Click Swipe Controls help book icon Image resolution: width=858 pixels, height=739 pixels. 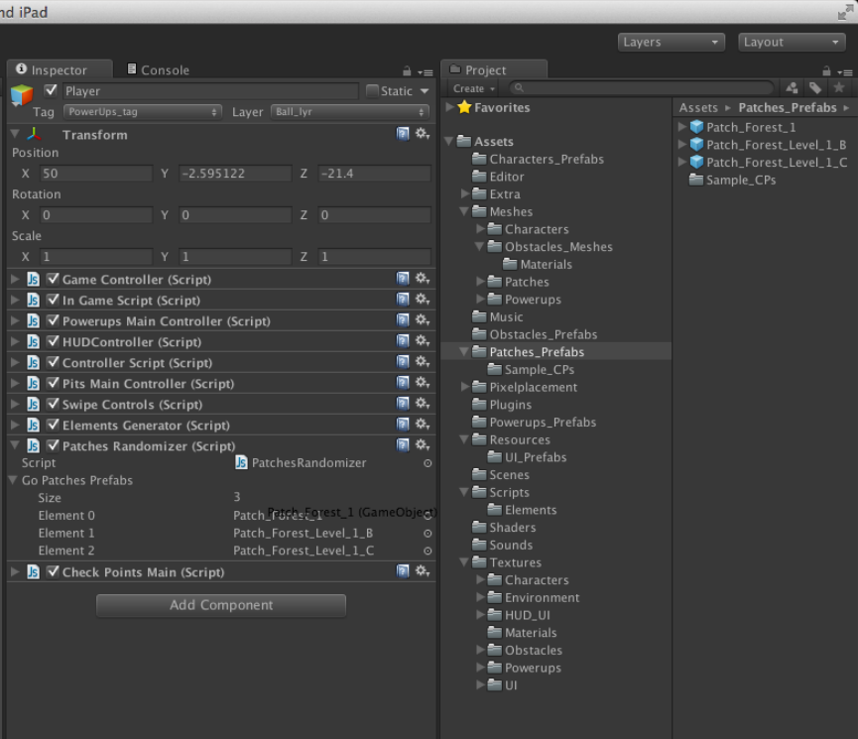(x=403, y=404)
